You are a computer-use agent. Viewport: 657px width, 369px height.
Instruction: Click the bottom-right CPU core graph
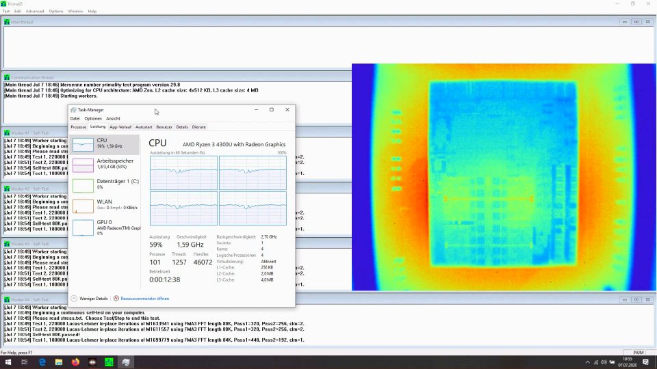253,208
